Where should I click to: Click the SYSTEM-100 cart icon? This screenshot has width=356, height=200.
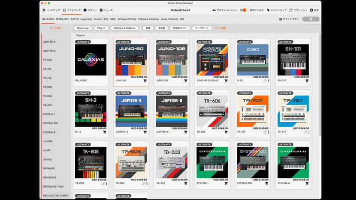click(267, 184)
